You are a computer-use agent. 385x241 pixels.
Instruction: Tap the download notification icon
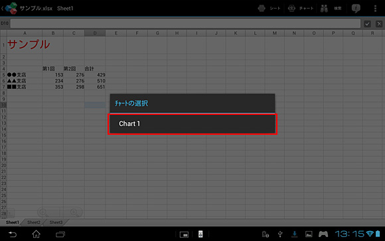pyautogui.click(x=295, y=234)
